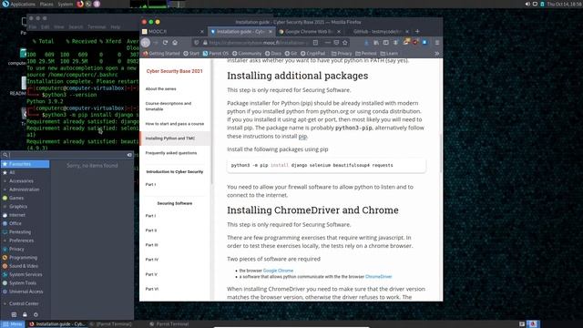Toggle the Firefox sidebar icon

tap(386, 43)
